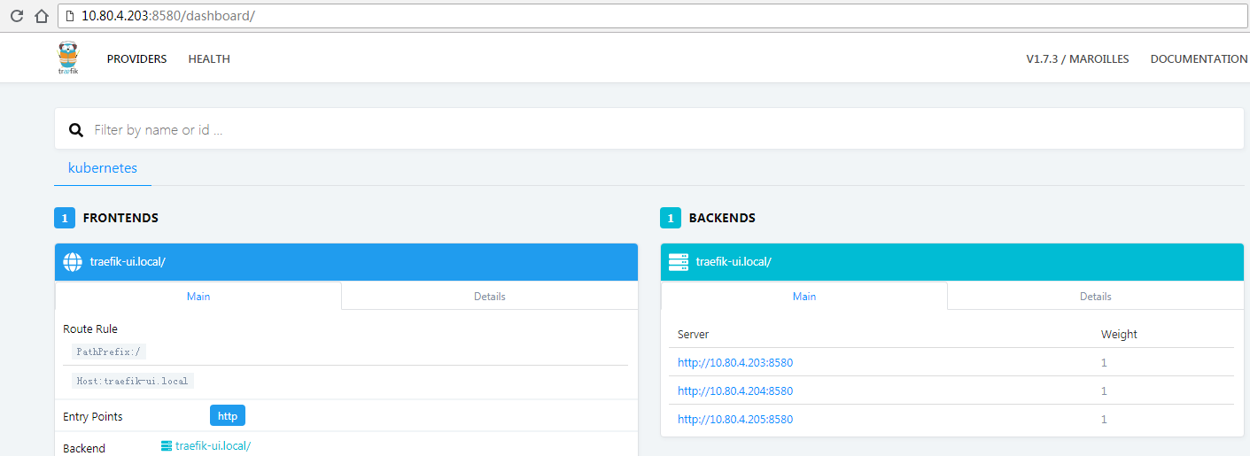The height and width of the screenshot is (456, 1250).
Task: Click the V1.7.3 / MAROILLES version link
Action: (x=1077, y=59)
